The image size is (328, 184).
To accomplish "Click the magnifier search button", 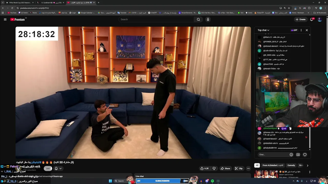I will 198,19.
